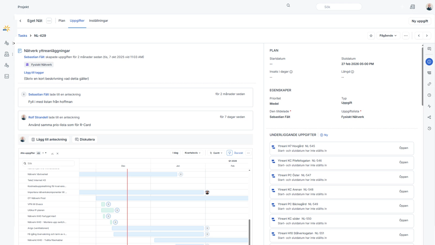Open subtask Ytreanl H7 Hovgård NL-545
435x245 pixels.
342,148
